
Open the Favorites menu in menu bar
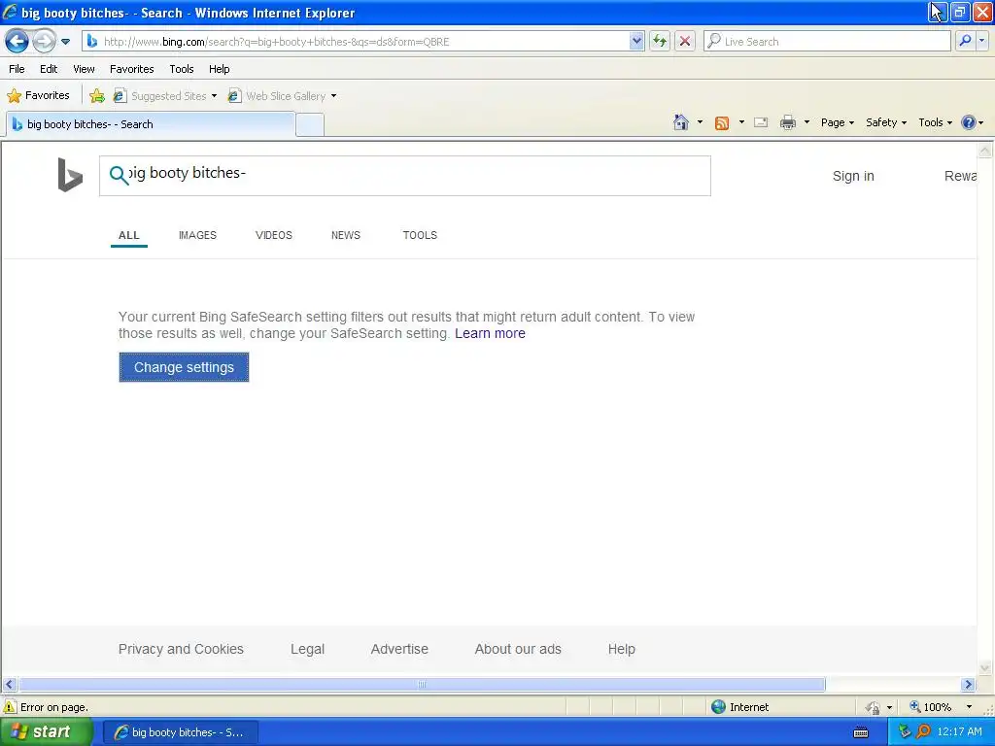[131, 69]
